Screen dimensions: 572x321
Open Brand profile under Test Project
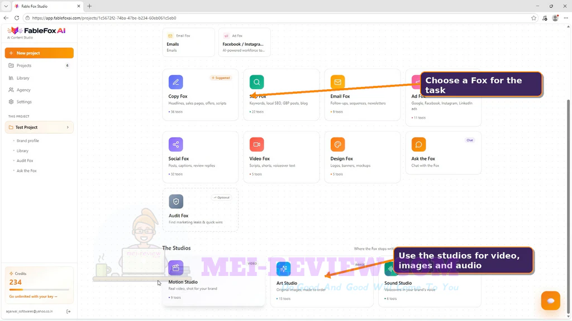27,141
